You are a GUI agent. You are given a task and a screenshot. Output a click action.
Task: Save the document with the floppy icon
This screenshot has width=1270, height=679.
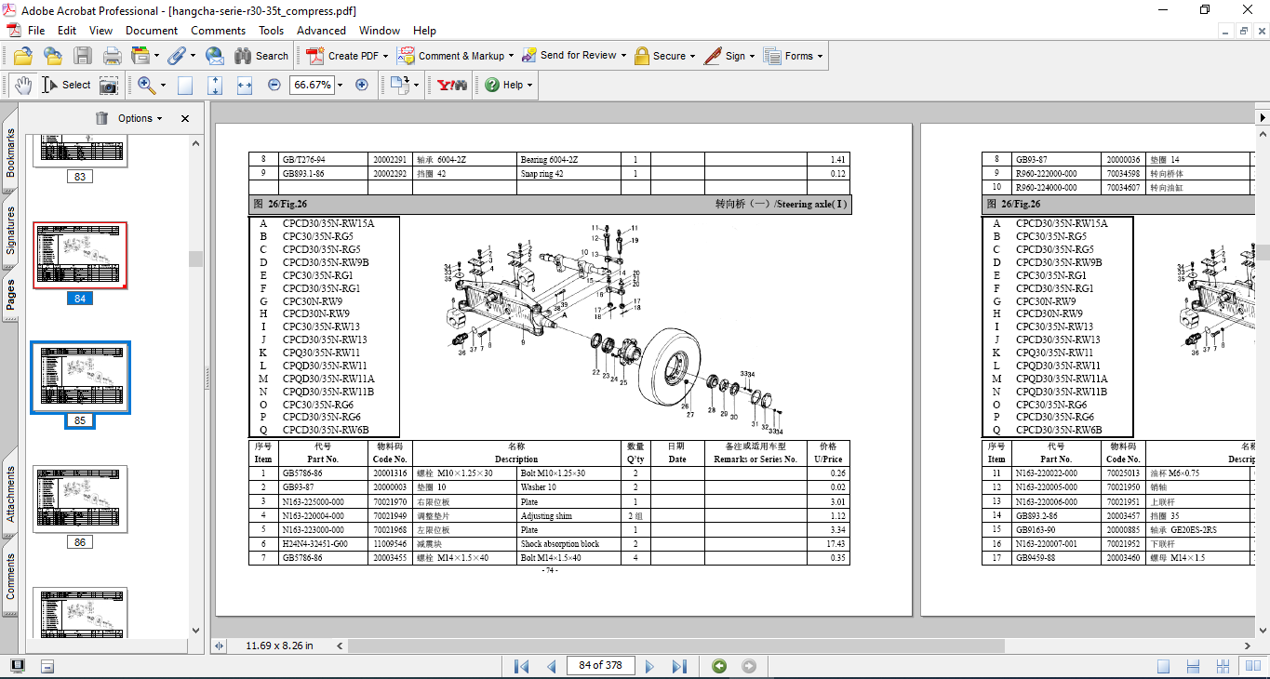tap(83, 56)
